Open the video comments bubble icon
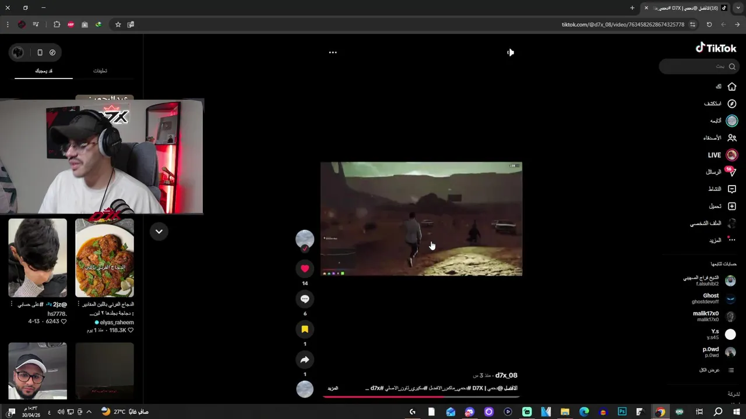 tap(304, 299)
